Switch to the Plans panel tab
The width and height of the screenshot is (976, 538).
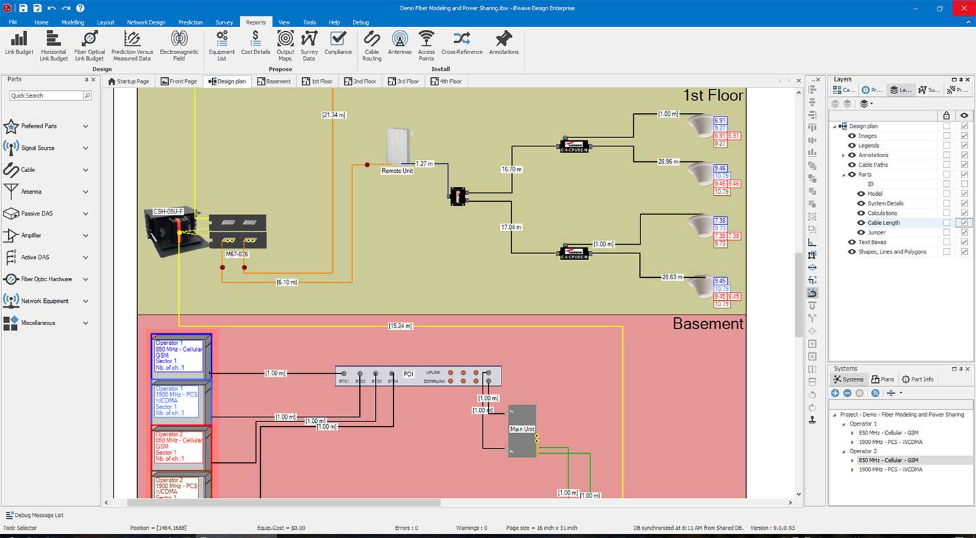click(x=882, y=379)
